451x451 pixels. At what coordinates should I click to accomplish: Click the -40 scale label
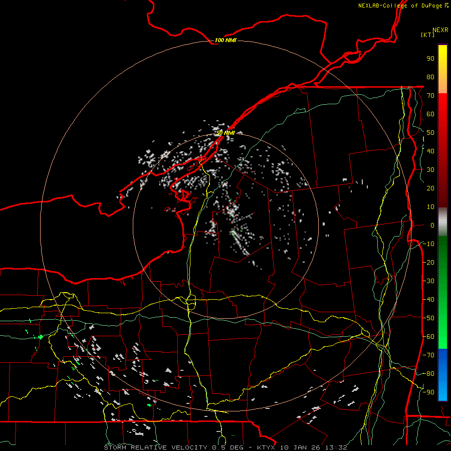click(428, 300)
